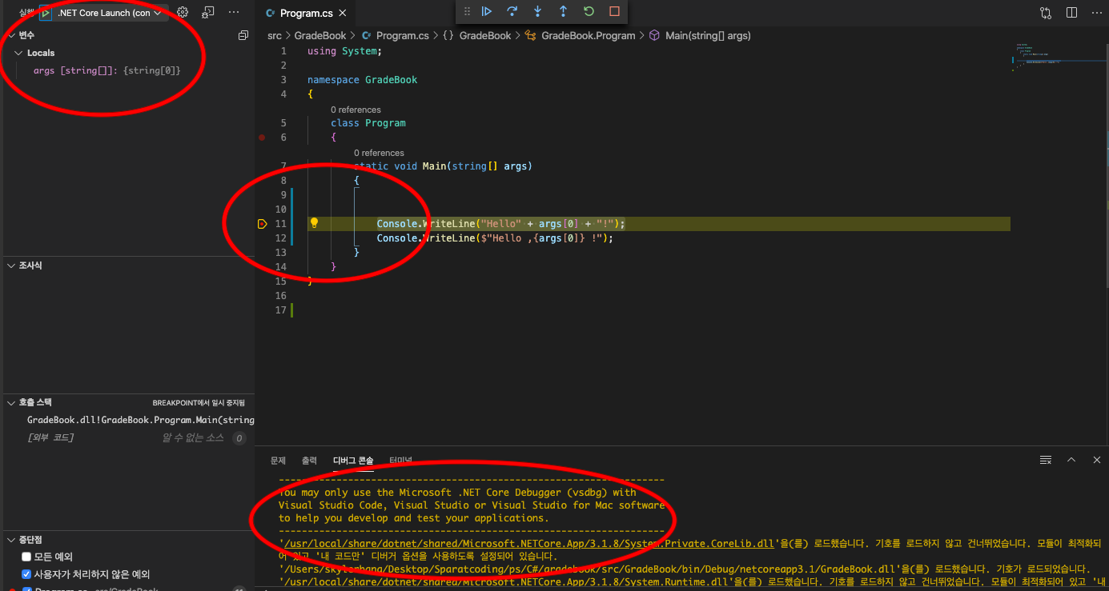Grab the debug toolbar drag handle
Image resolution: width=1109 pixels, height=591 pixels.
(467, 11)
